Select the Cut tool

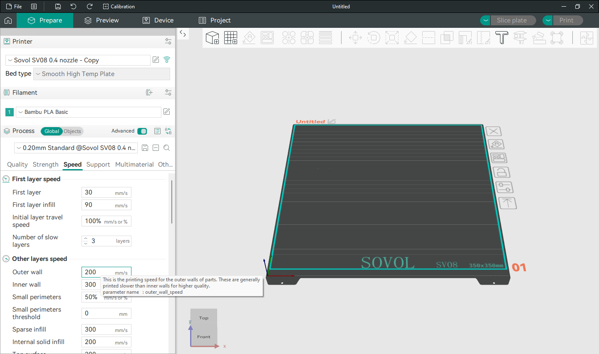(428, 38)
